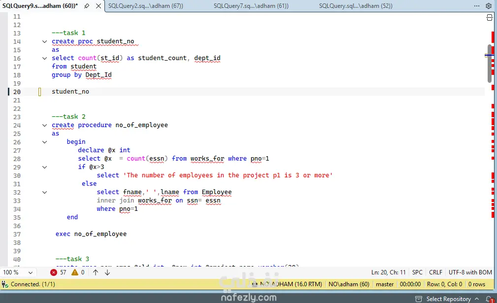The width and height of the screenshot is (497, 303).
Task: Switch to SQLQuery2.sq...\adham (67) tab
Action: tap(145, 6)
